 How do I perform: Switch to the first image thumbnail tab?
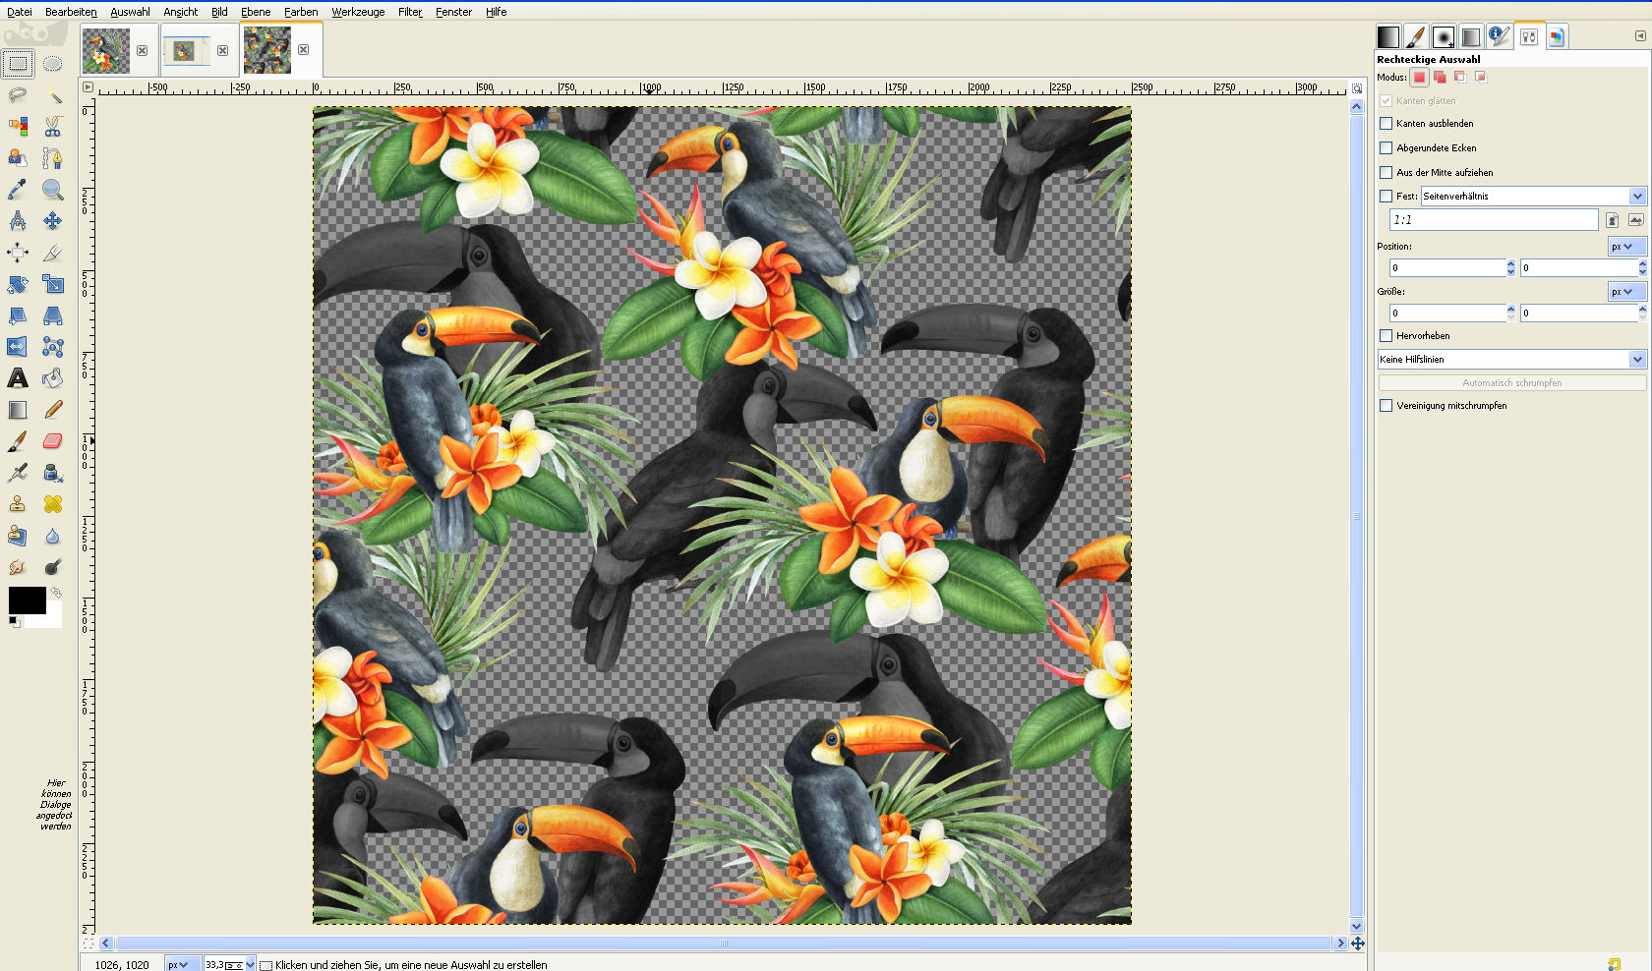tap(106, 50)
